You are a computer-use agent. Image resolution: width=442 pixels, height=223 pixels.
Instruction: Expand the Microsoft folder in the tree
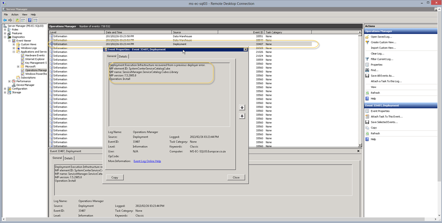[18, 67]
